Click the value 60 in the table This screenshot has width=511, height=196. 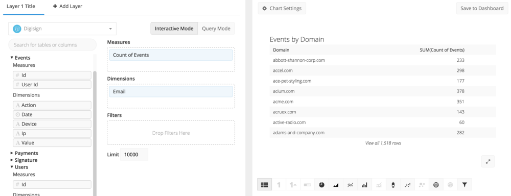[x=462, y=122]
